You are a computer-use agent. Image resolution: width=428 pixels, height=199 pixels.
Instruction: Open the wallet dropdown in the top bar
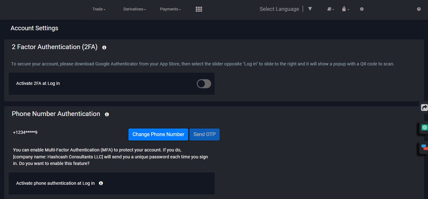pyautogui.click(x=345, y=9)
